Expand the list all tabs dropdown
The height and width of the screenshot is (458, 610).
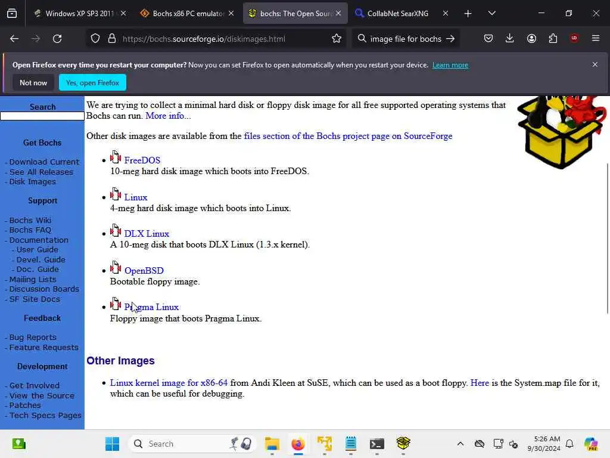pos(491,13)
